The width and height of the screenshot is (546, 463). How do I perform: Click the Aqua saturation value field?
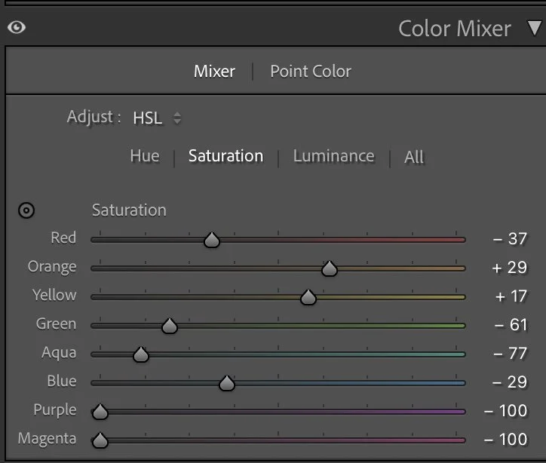510,354
